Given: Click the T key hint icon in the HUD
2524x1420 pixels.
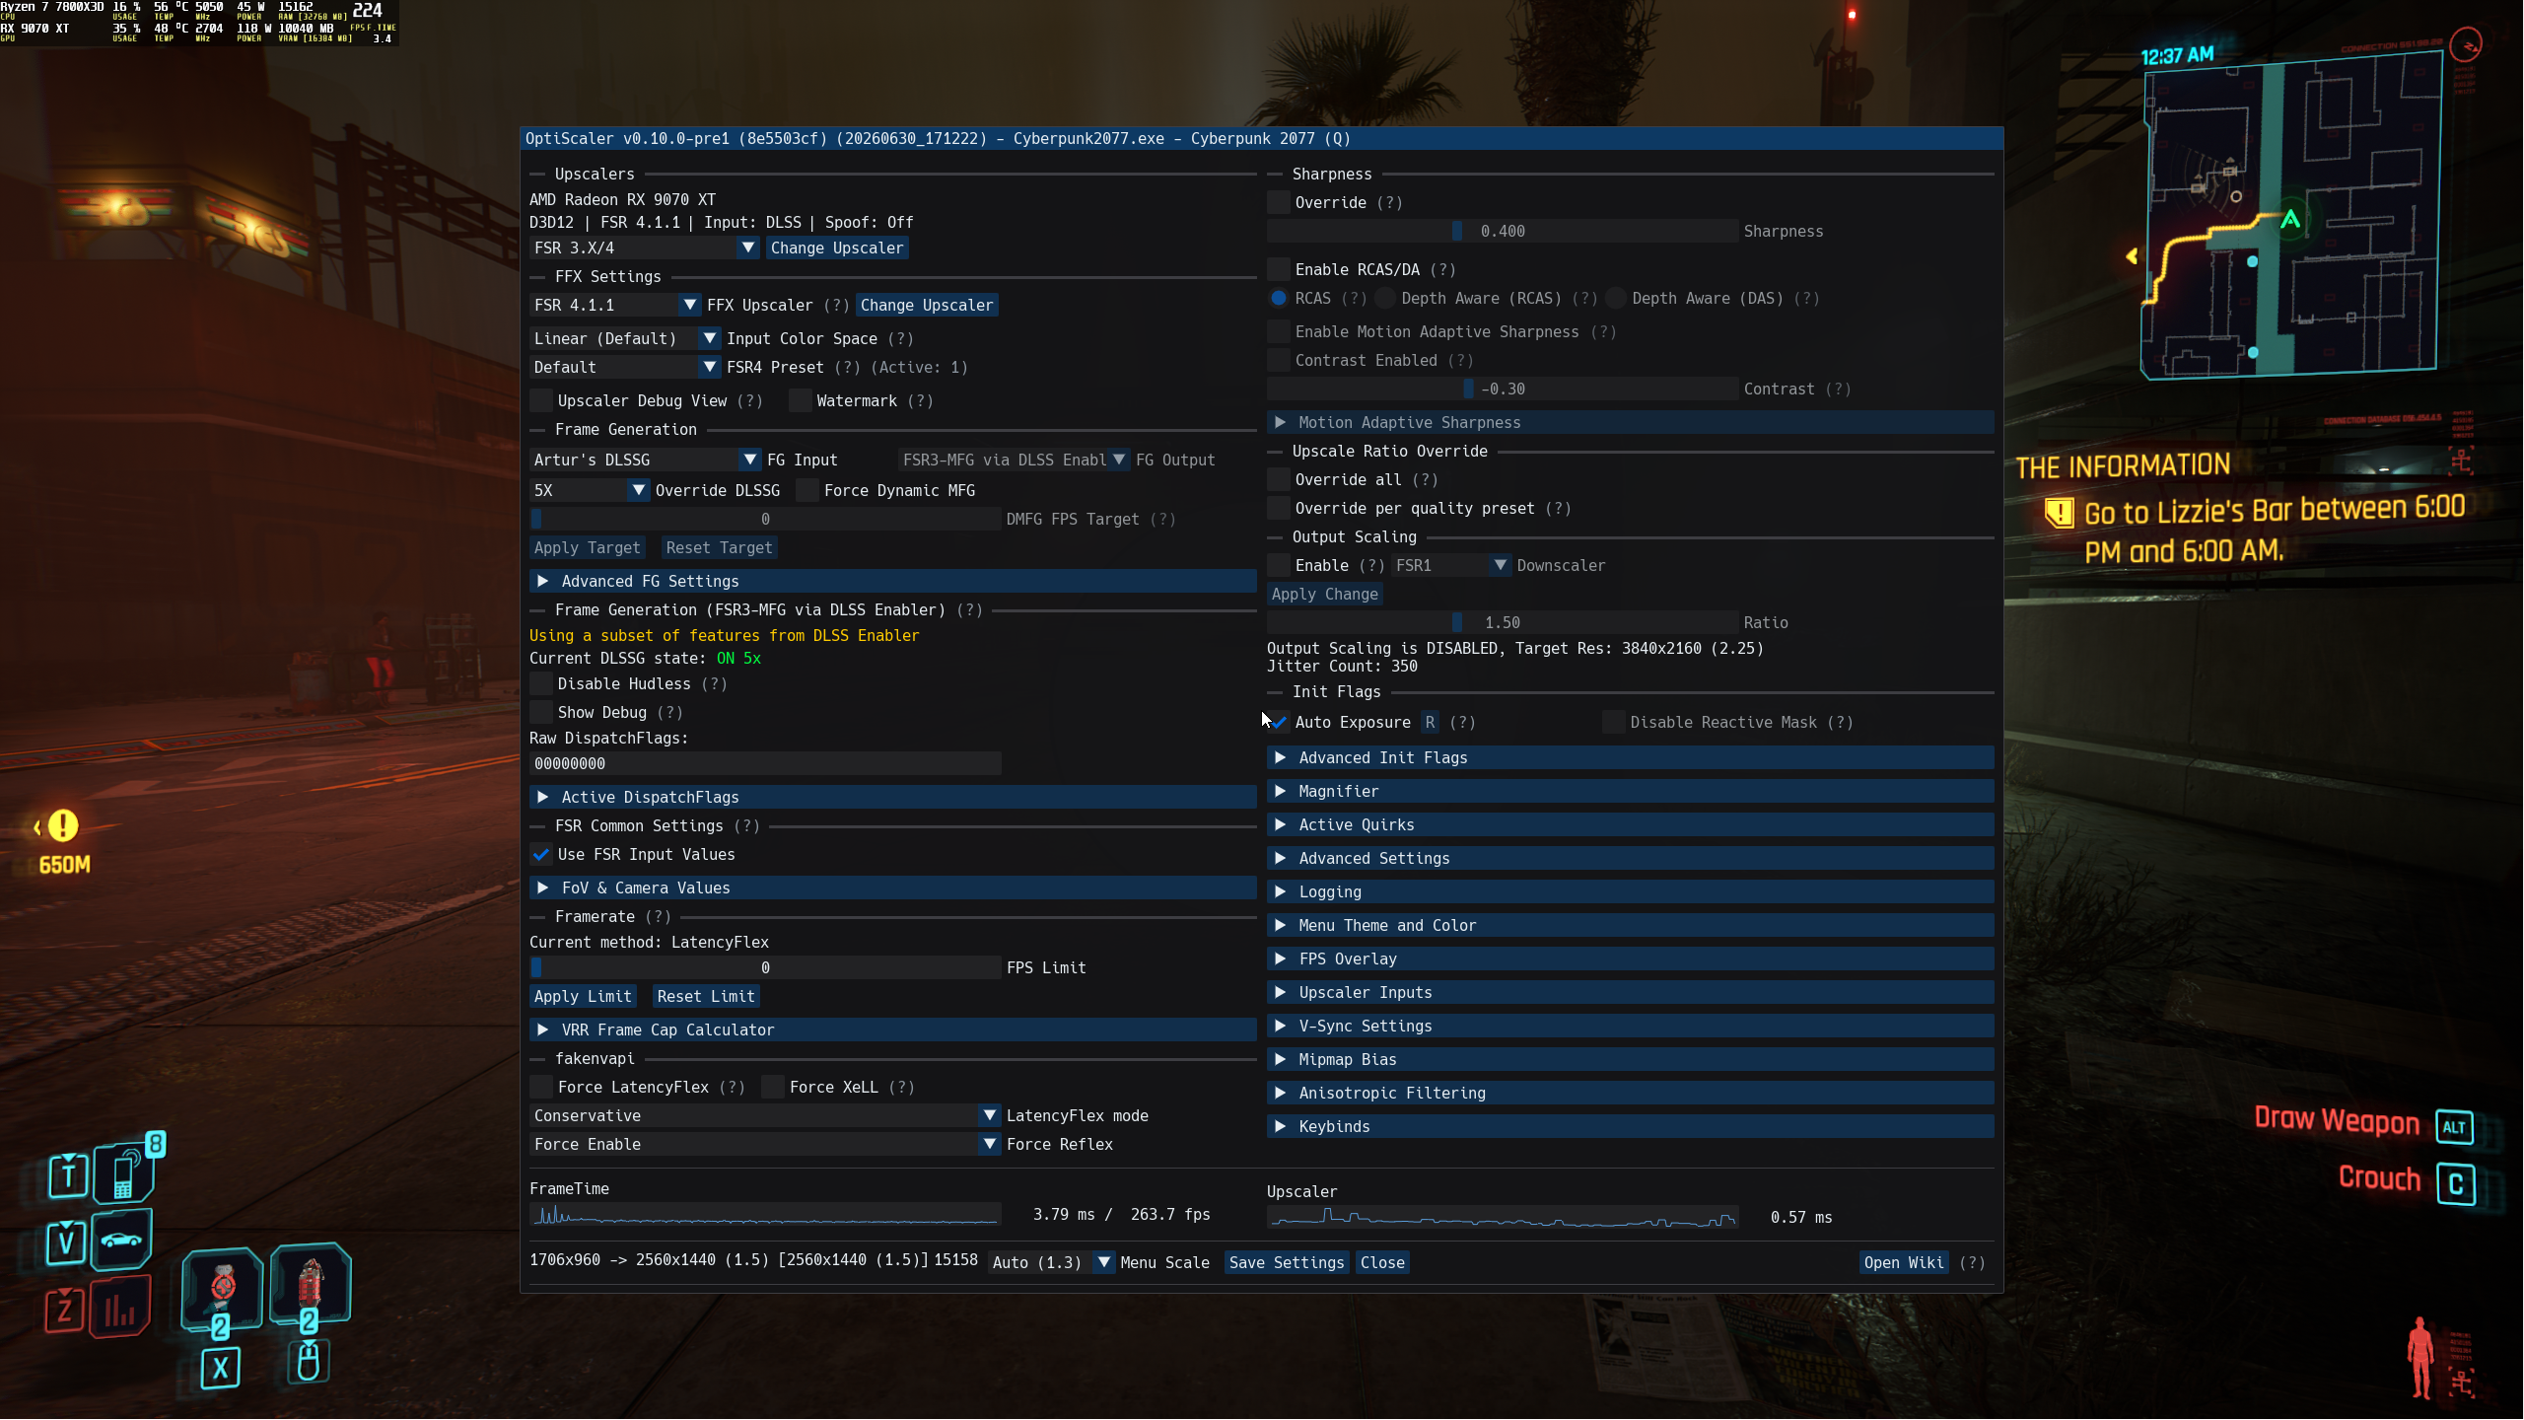Looking at the screenshot, I should click(x=68, y=1175).
